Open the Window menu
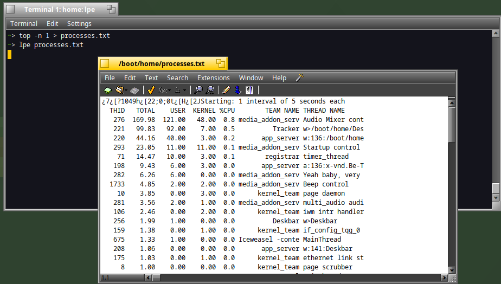The image size is (501, 284). (x=251, y=78)
